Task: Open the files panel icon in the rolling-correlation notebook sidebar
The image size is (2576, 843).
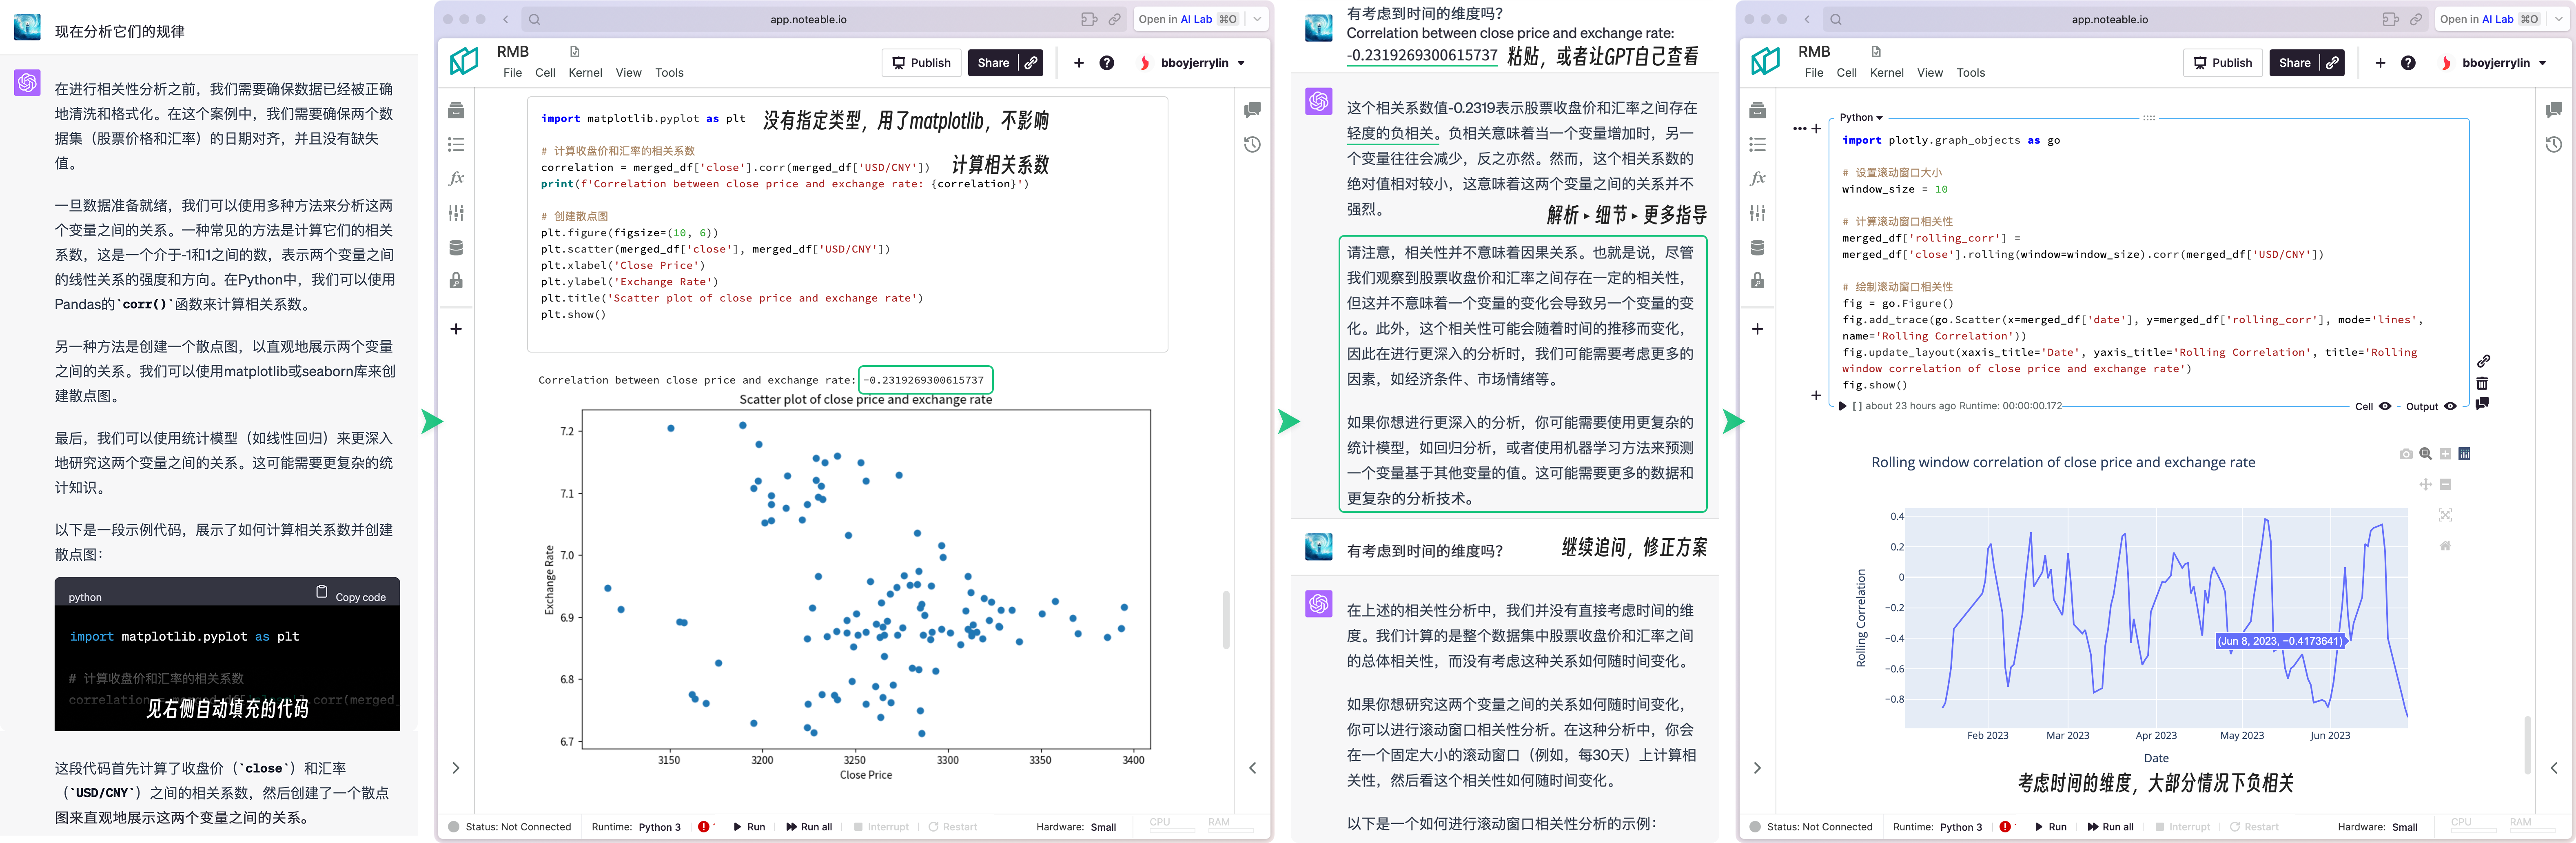Action: coord(1757,110)
